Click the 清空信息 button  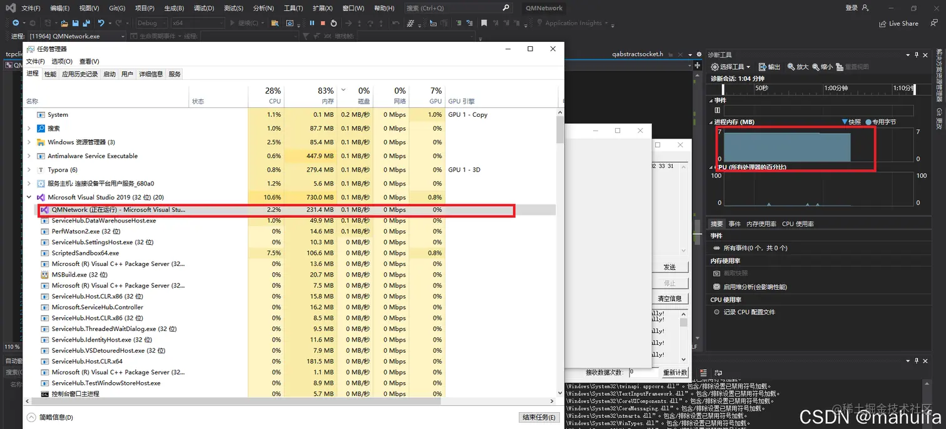pos(669,298)
